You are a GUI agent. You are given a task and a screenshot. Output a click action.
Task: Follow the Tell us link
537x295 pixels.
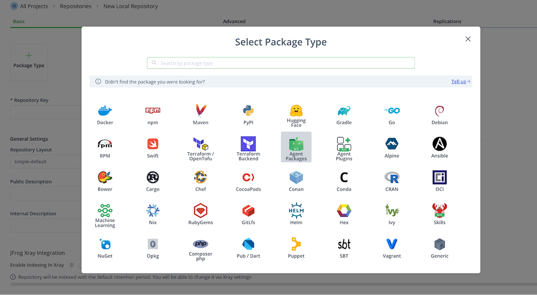(460, 81)
